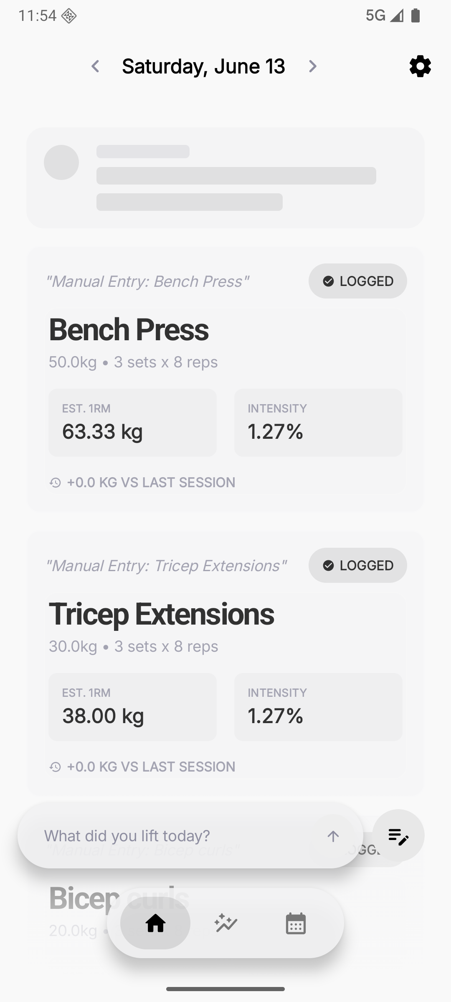
Task: Open the calendar tab
Action: (x=296, y=923)
